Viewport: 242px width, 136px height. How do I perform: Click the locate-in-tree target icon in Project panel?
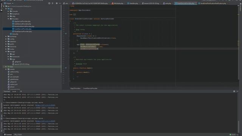[49, 3]
